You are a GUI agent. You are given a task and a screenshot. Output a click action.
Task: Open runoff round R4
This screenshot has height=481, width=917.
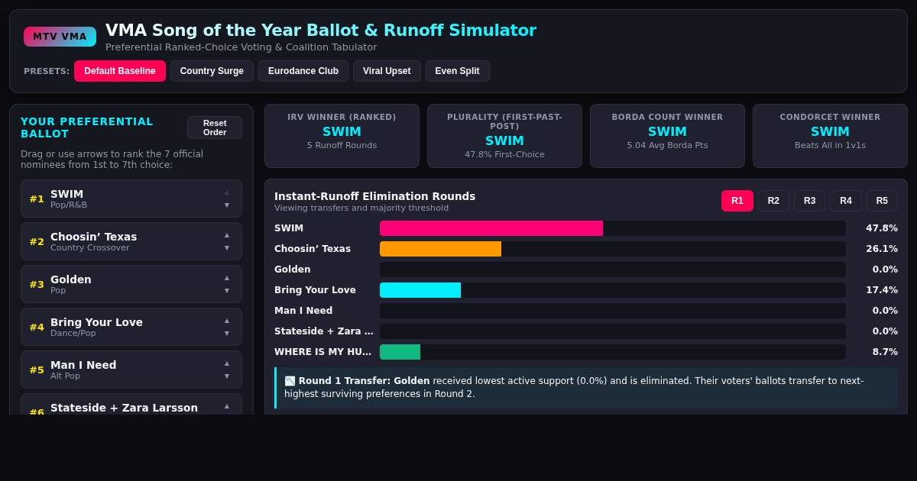click(846, 201)
